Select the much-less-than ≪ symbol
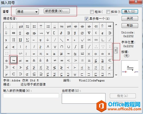Viewport: 143px width, 114px height. [110, 60]
